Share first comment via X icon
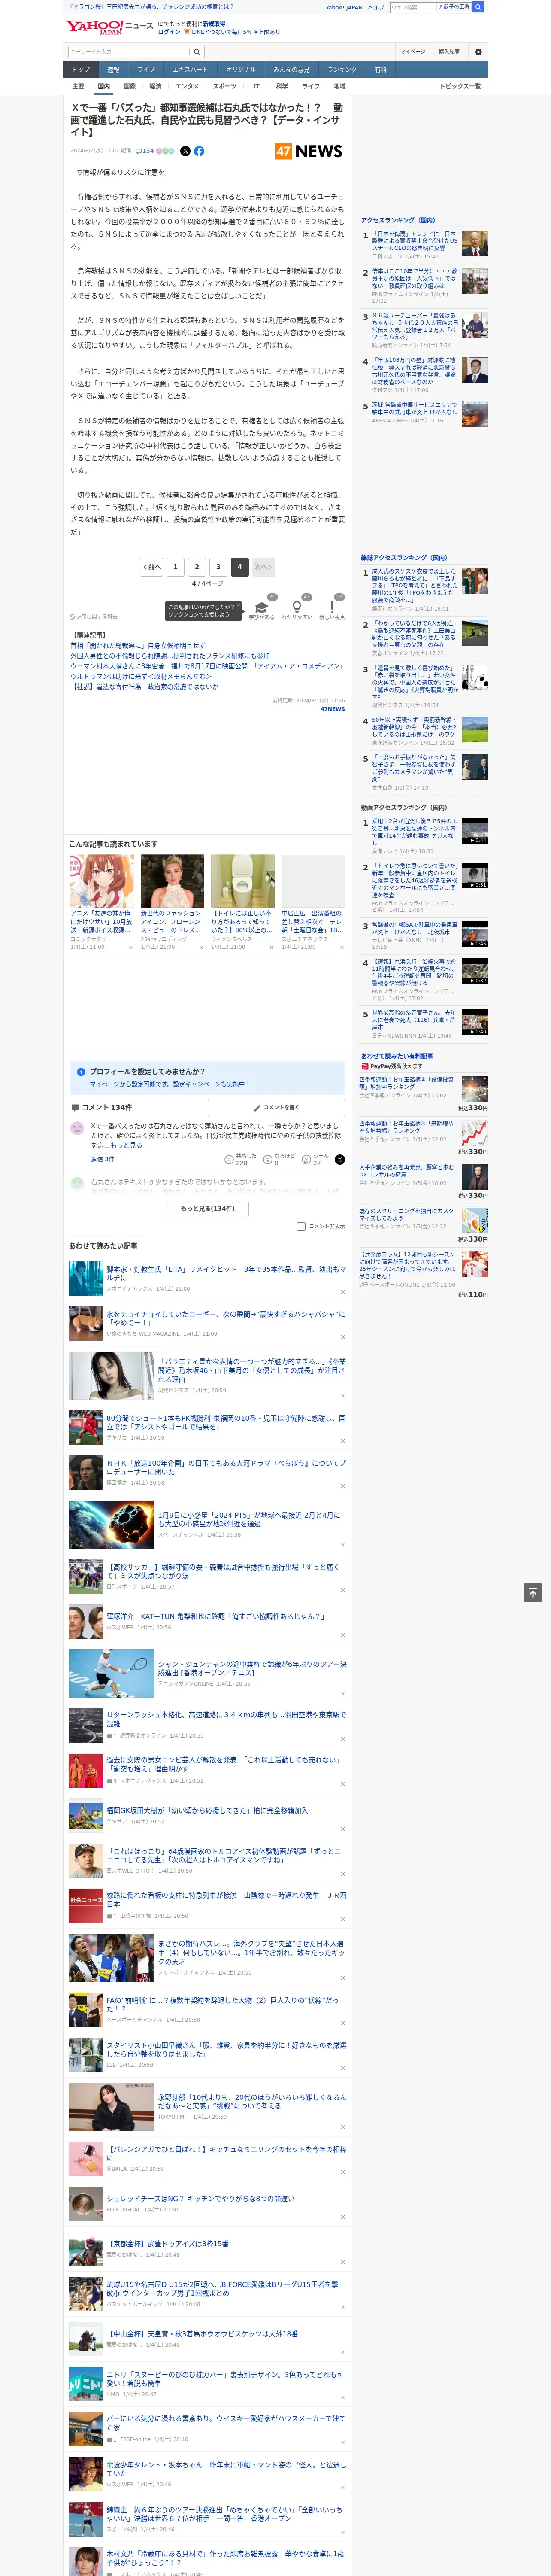The image size is (551, 2576). point(339,1160)
